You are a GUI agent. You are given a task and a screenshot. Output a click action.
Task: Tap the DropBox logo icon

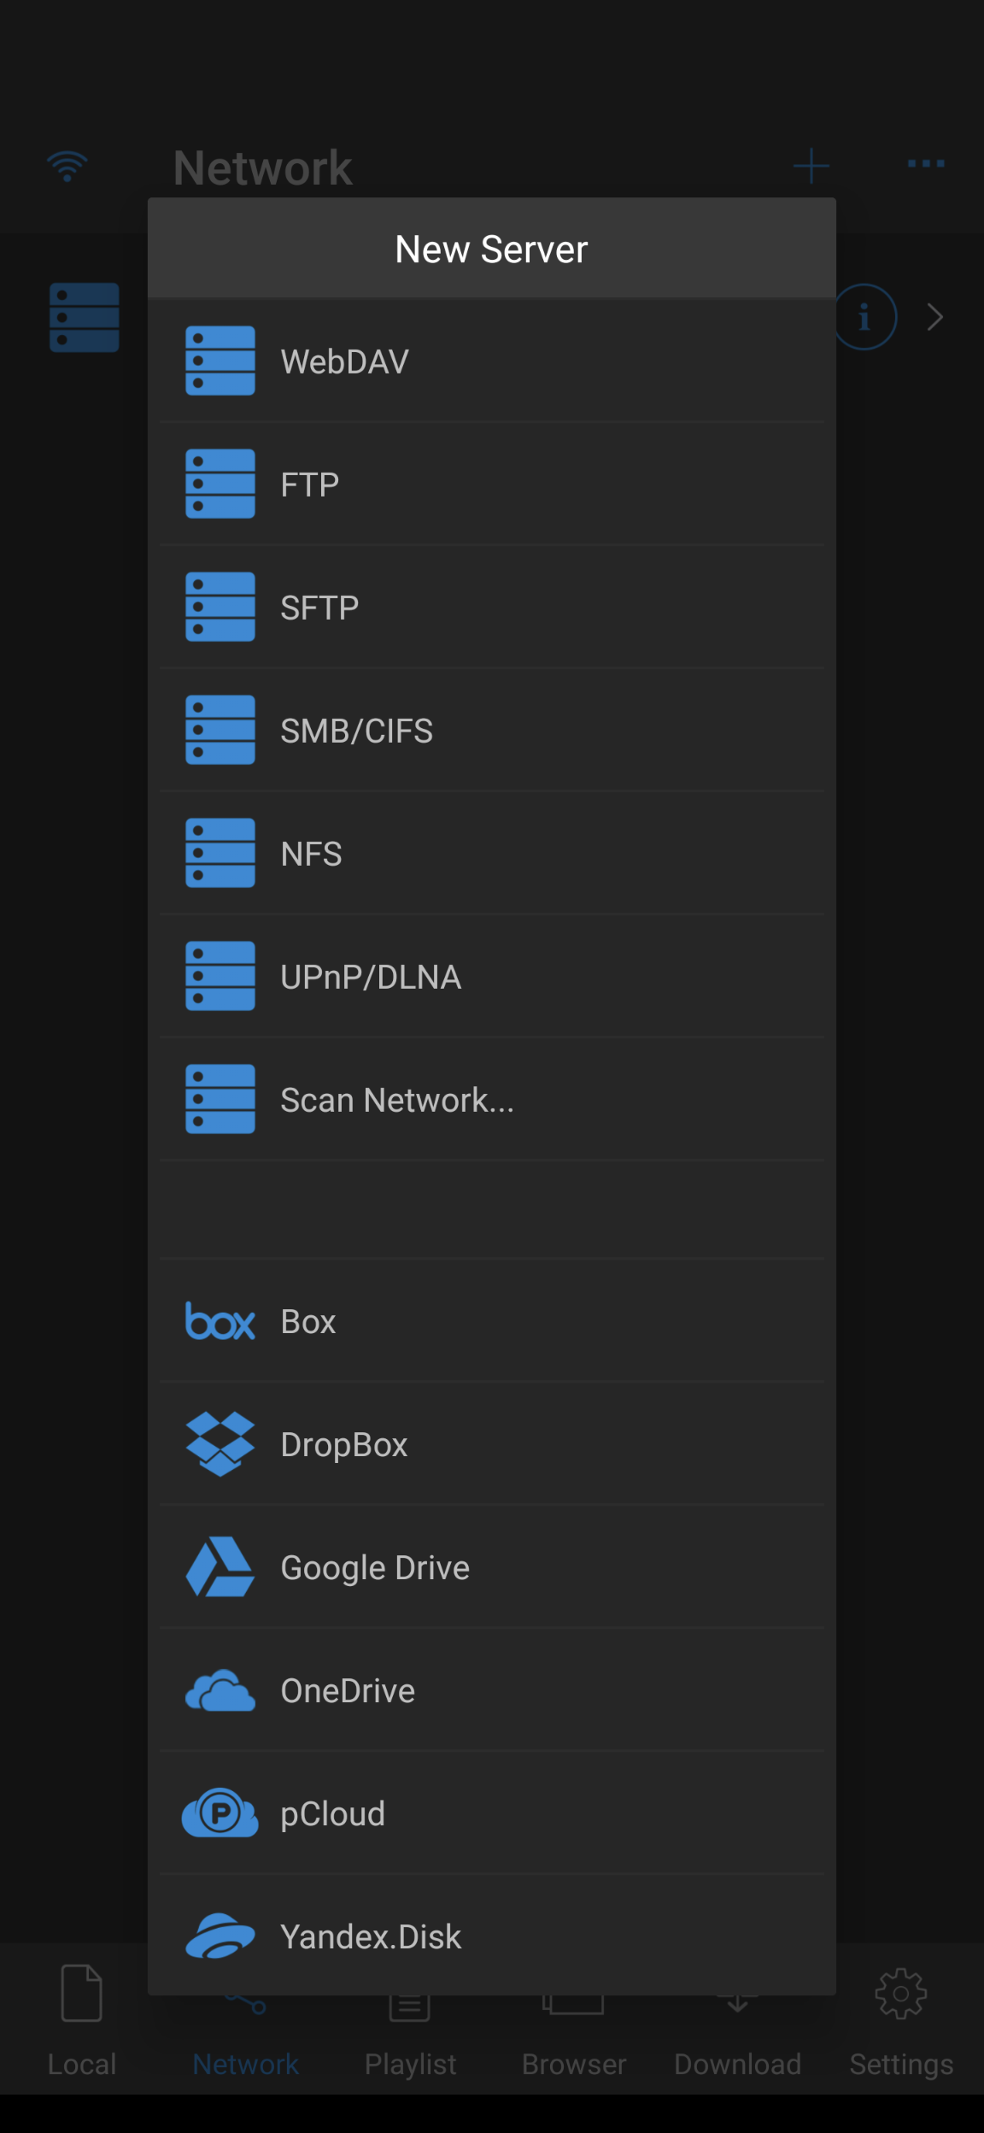point(220,1445)
